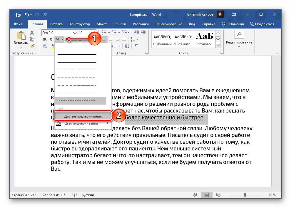Expand the text effects dropdown arrow
The height and width of the screenshot is (208, 291).
click(x=49, y=46)
